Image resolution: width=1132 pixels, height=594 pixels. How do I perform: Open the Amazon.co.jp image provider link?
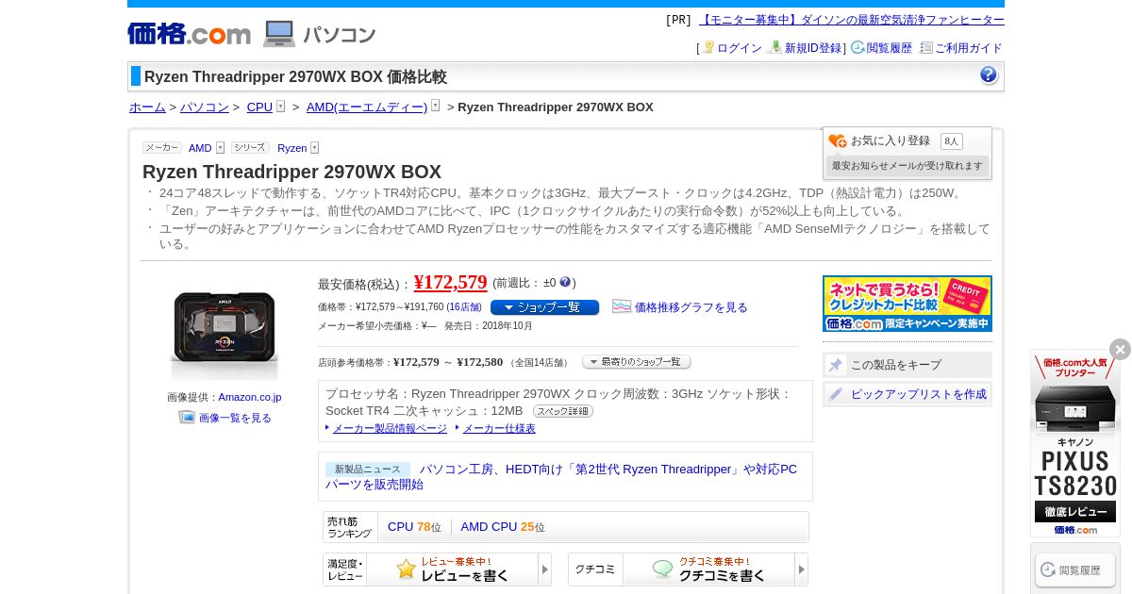(250, 397)
